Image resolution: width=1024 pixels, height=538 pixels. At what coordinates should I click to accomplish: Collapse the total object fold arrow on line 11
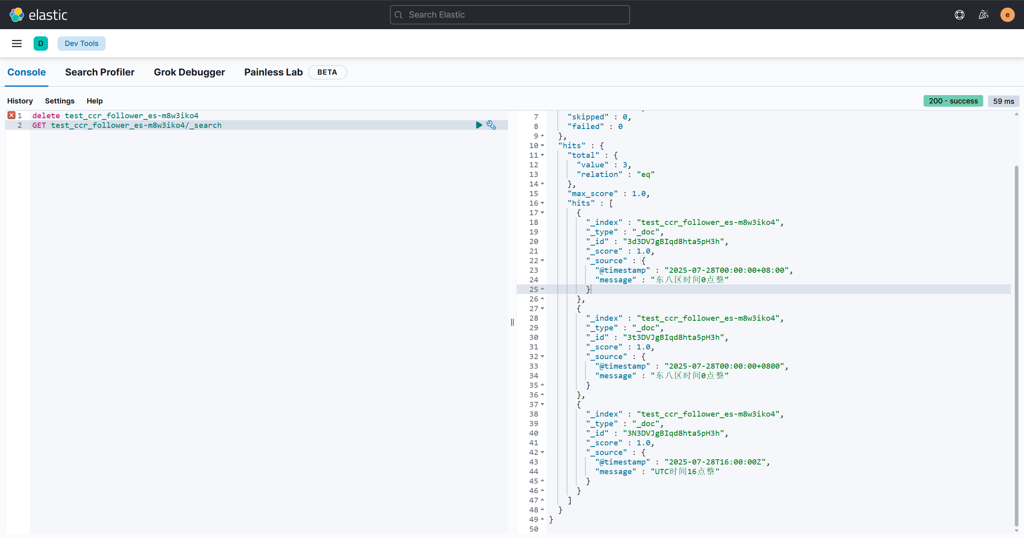[x=542, y=155]
